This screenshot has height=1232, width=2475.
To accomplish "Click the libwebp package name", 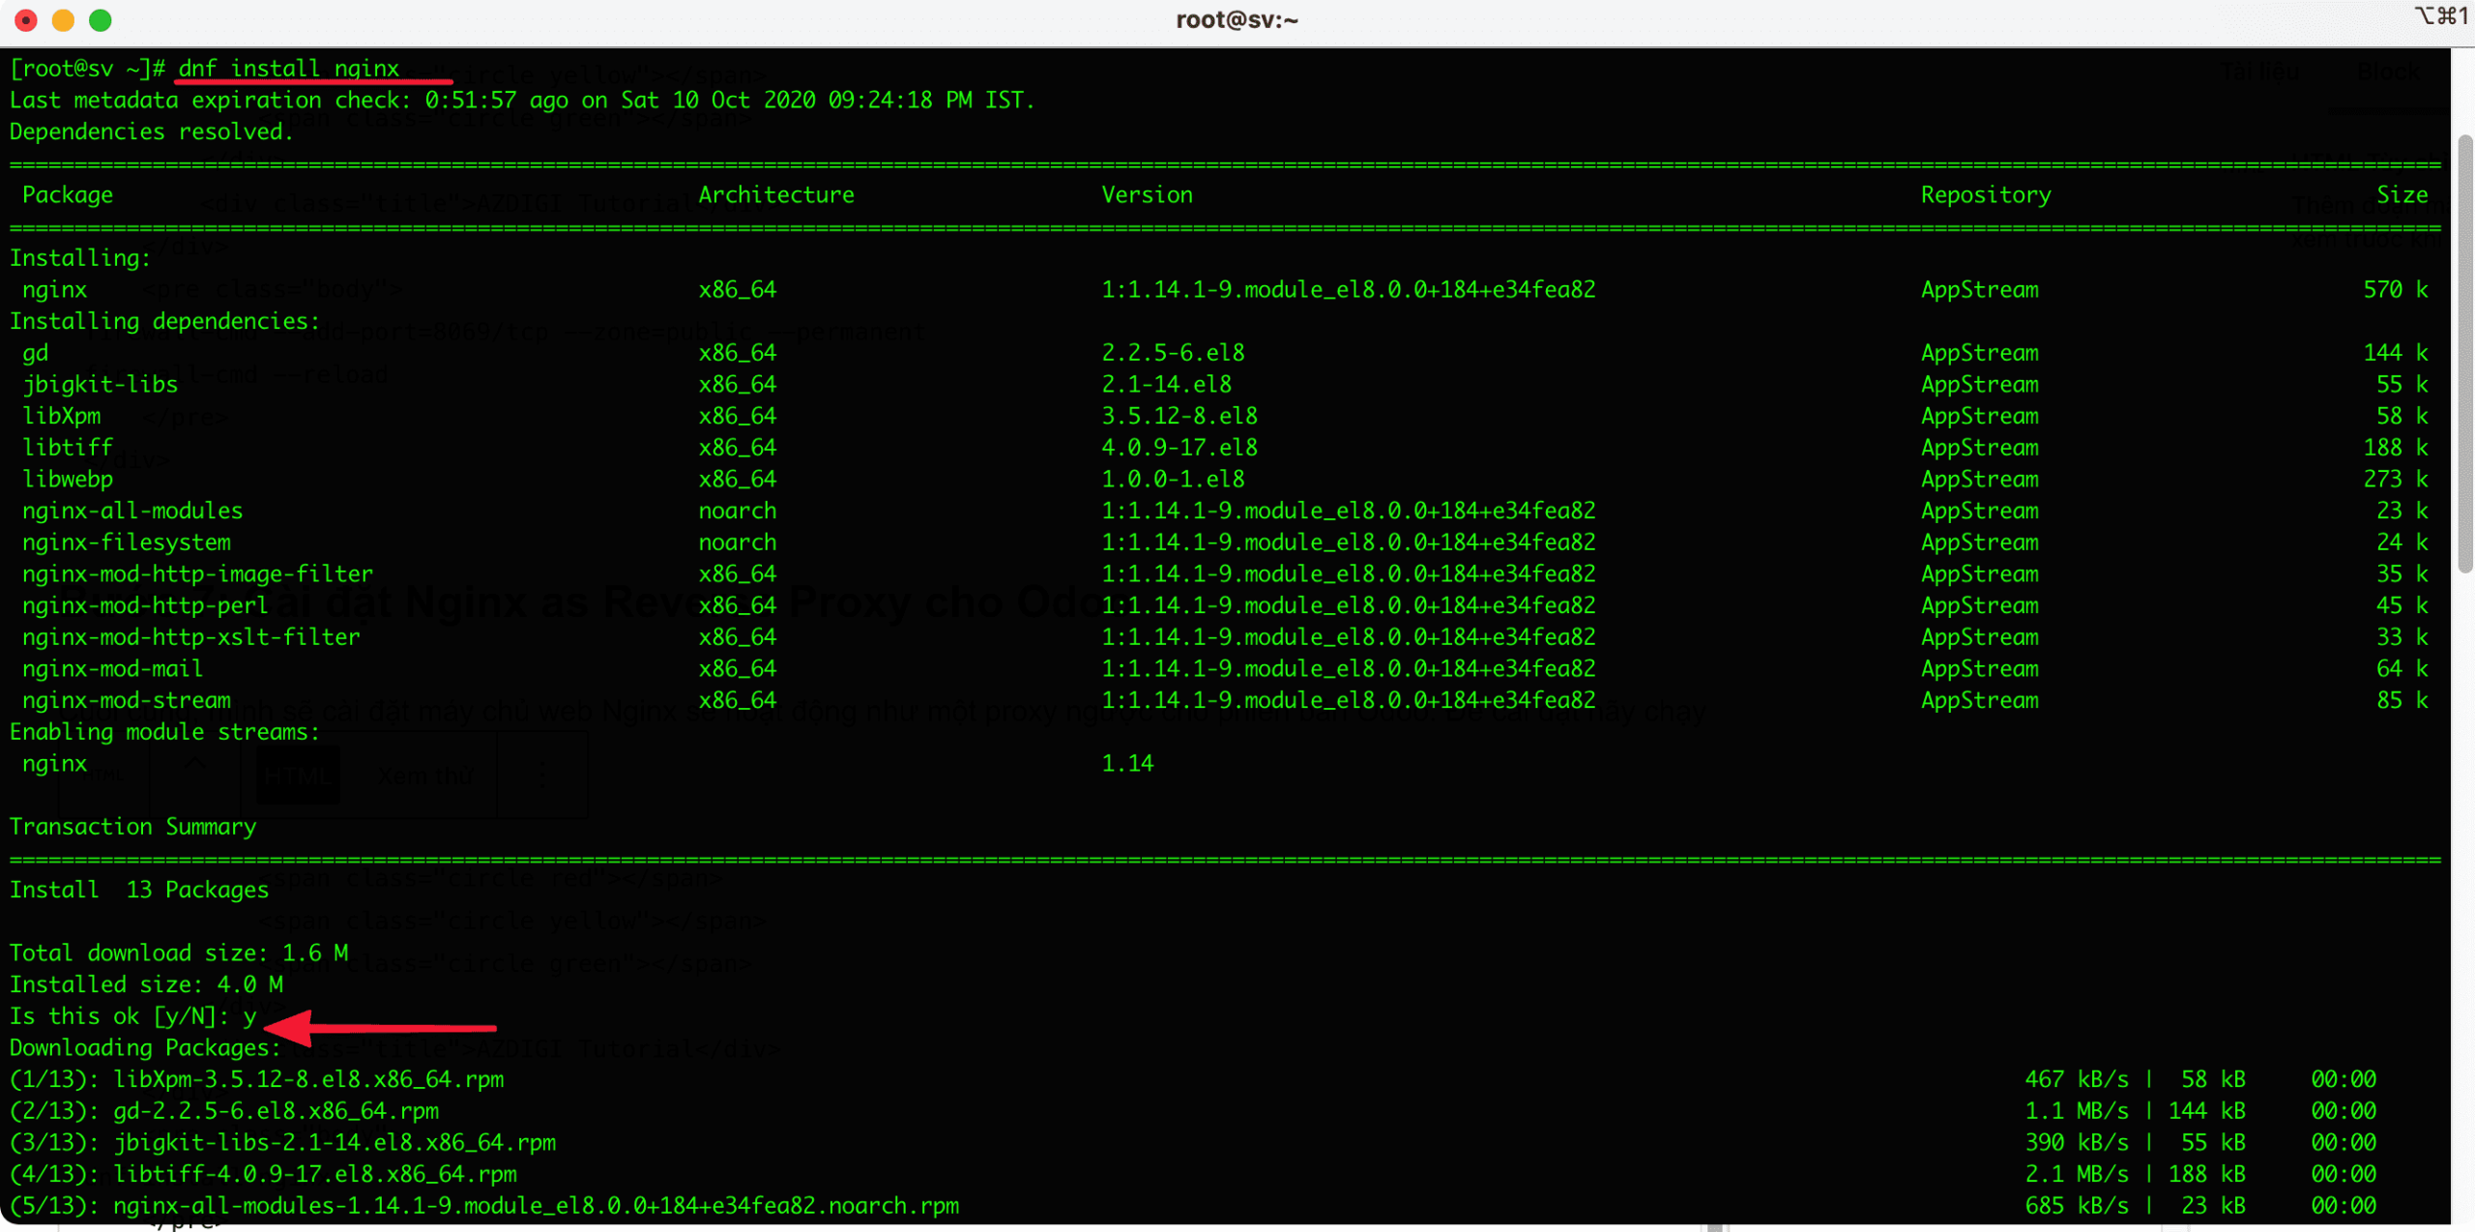I will (x=68, y=480).
